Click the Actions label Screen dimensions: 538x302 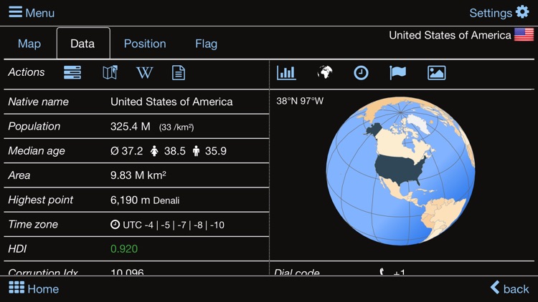click(26, 72)
